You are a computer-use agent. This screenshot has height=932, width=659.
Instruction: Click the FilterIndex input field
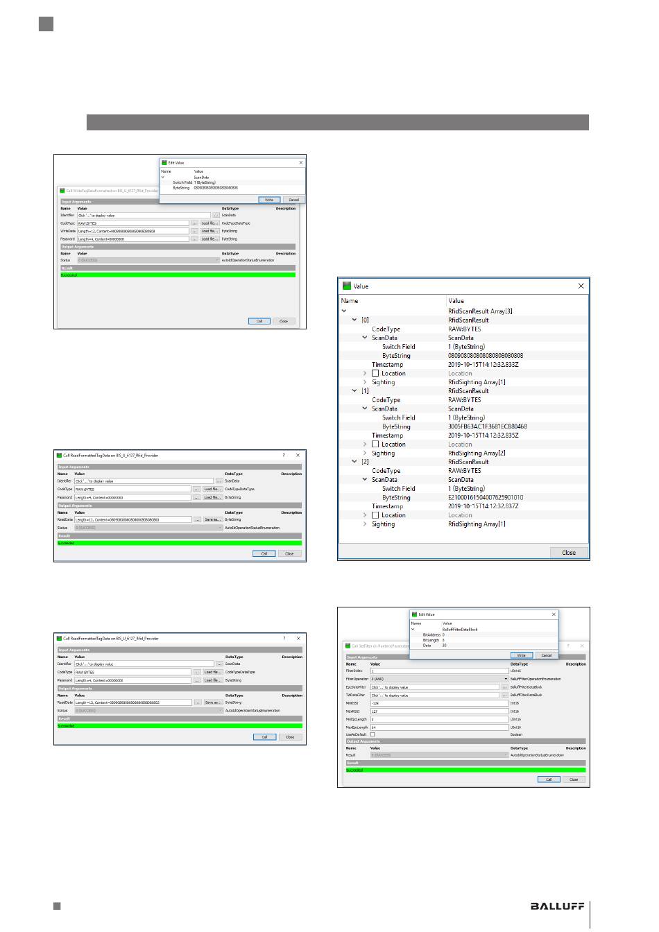[x=439, y=671]
